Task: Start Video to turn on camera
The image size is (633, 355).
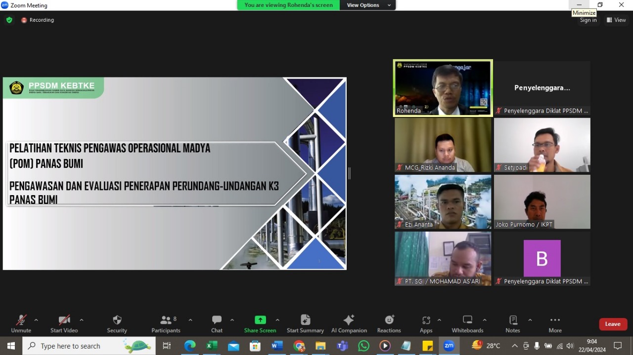Action: point(64,323)
